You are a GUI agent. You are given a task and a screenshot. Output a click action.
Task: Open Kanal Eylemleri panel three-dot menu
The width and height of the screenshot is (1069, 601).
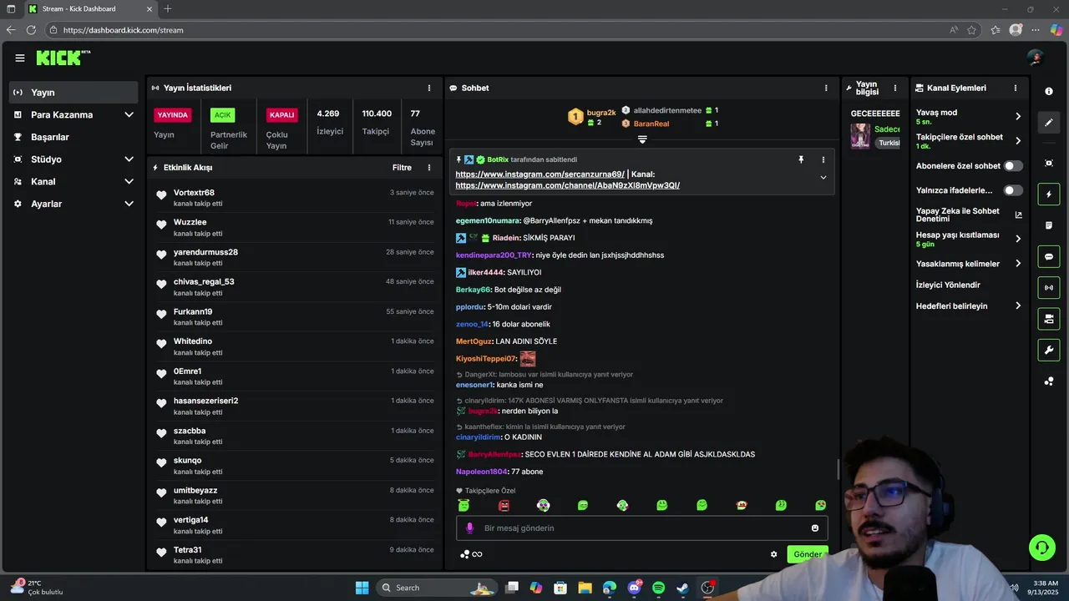pos(1016,88)
